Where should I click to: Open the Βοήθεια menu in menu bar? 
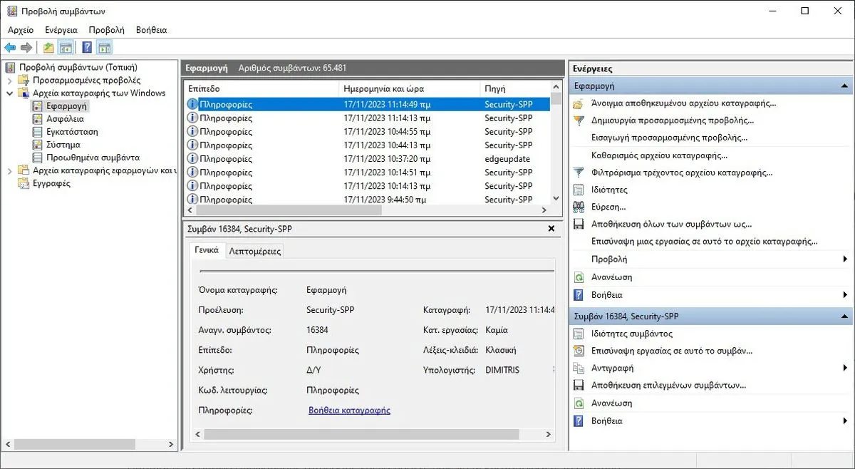coord(152,30)
